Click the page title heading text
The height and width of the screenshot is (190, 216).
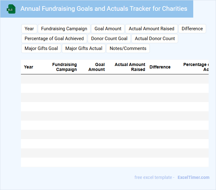point(104,9)
